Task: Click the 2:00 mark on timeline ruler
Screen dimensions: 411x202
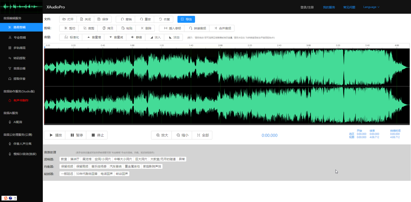Action: [x=220, y=45]
